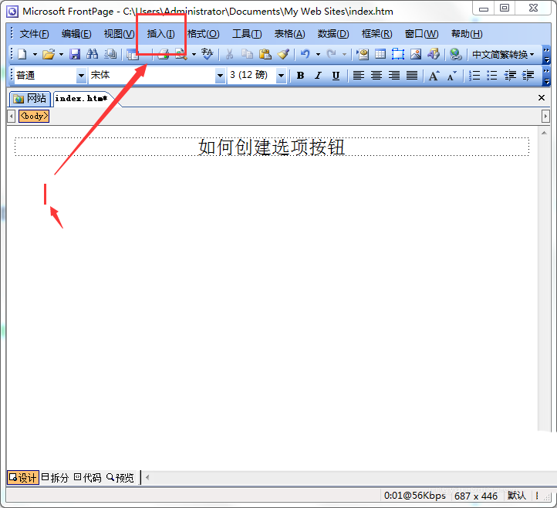Activate the Format Painter brush icon
Screen dimensions: 557x508
pos(283,54)
